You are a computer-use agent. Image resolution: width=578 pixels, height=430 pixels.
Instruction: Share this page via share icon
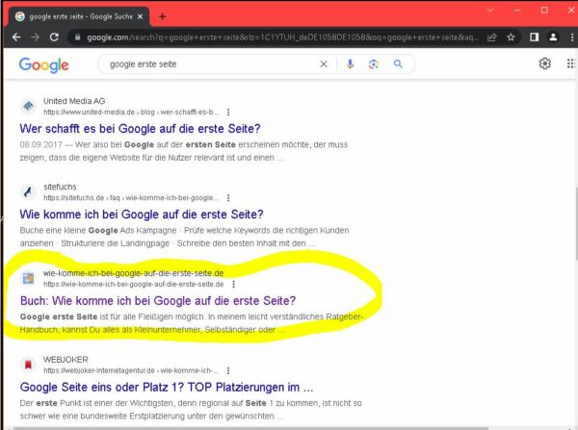tap(491, 38)
